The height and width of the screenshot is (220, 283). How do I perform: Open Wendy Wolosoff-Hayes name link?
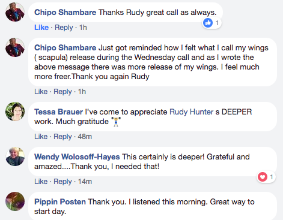coord(77,157)
